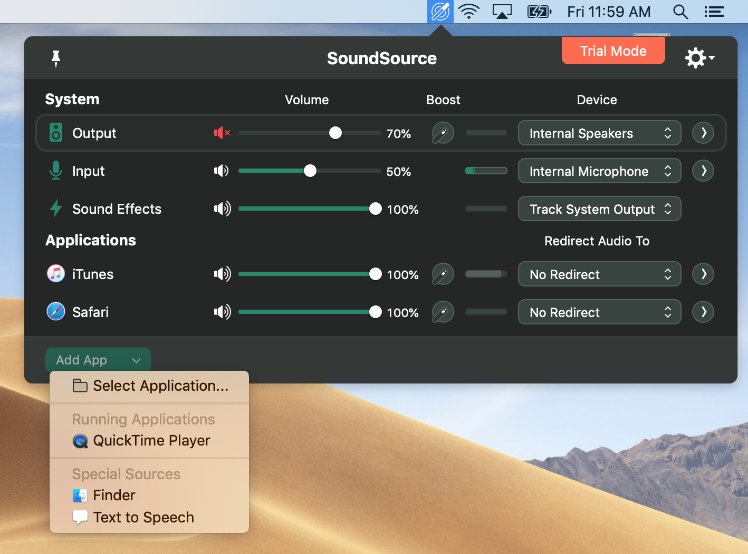Click the folder icon beside Select Application
Image resolution: width=748 pixels, height=554 pixels.
click(x=80, y=386)
